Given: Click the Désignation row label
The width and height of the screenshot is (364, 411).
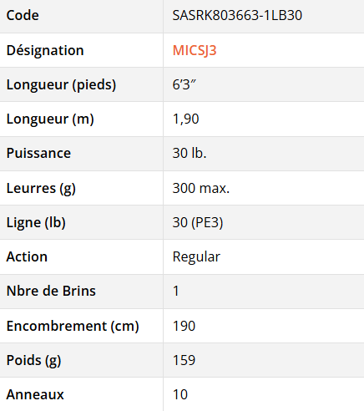Looking at the screenshot, I should pos(45,50).
